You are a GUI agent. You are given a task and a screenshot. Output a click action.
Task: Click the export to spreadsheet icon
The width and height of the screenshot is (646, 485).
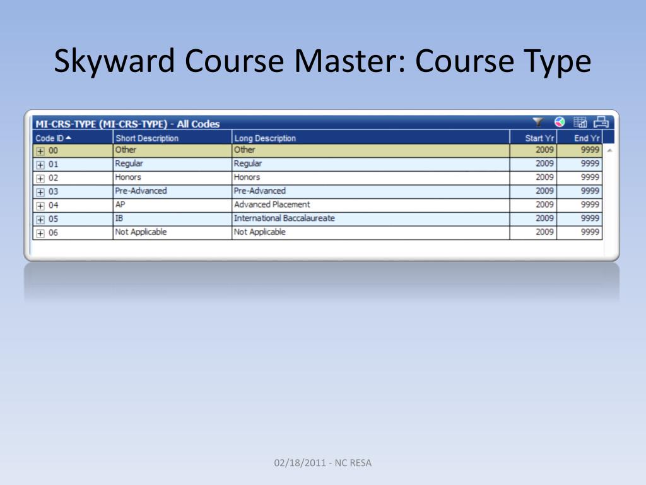(x=580, y=123)
